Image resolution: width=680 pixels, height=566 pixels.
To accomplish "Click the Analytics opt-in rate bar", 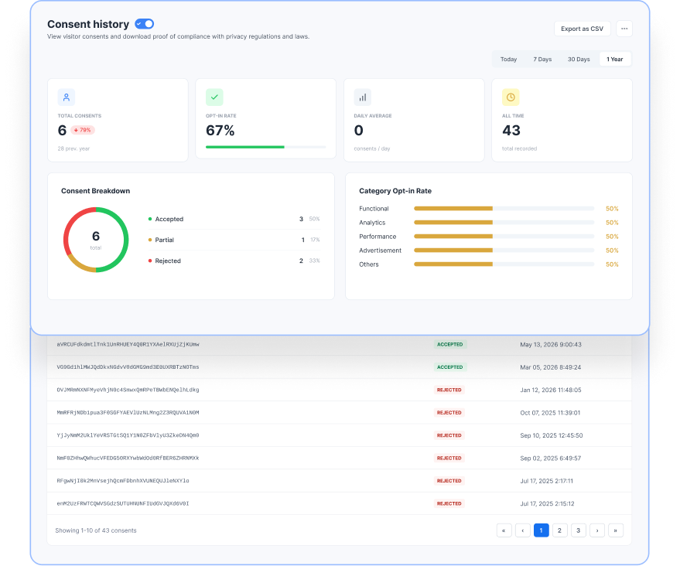I will tap(504, 223).
